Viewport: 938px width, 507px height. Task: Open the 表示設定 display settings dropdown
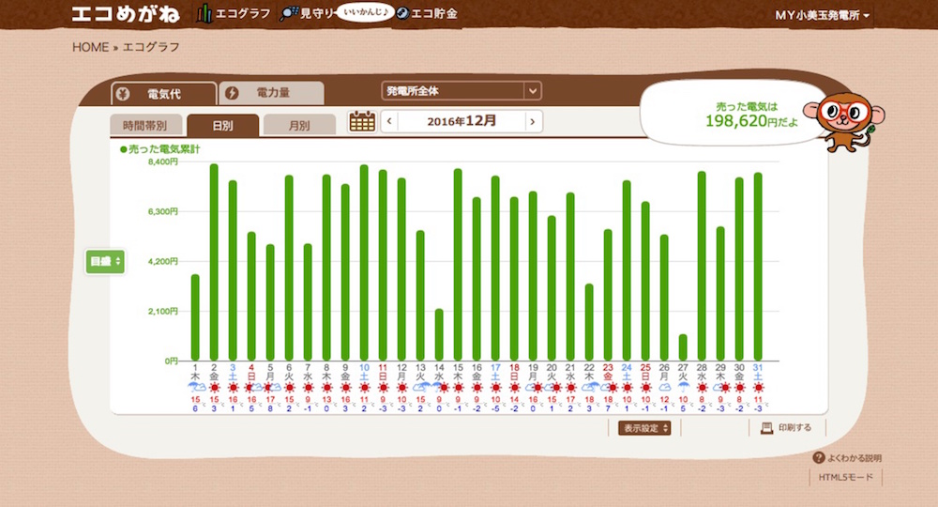pyautogui.click(x=644, y=428)
